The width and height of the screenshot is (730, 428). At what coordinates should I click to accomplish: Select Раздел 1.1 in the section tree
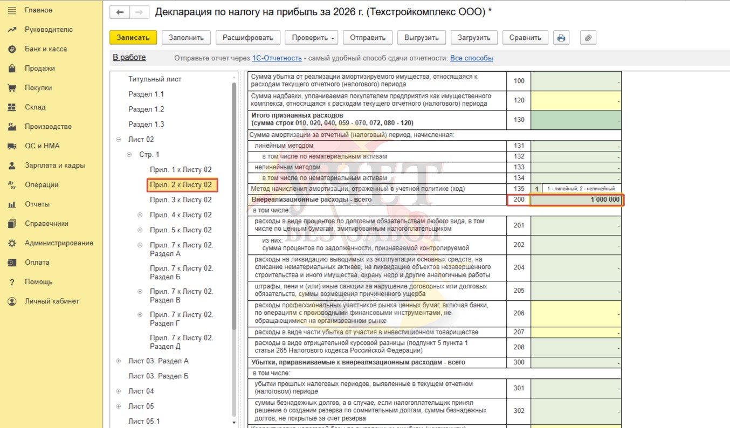coord(146,94)
